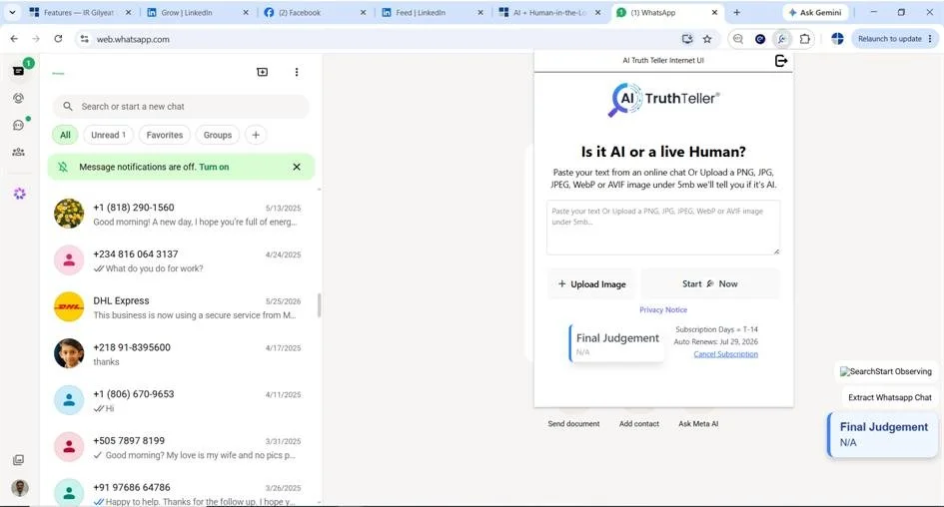Click Add contact option
Image resolution: width=944 pixels, height=507 pixels.
[x=638, y=424]
